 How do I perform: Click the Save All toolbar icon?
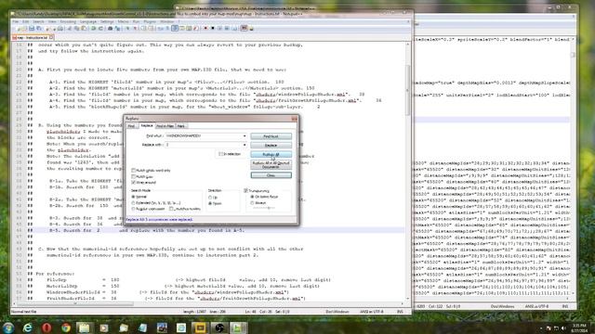(x=39, y=29)
